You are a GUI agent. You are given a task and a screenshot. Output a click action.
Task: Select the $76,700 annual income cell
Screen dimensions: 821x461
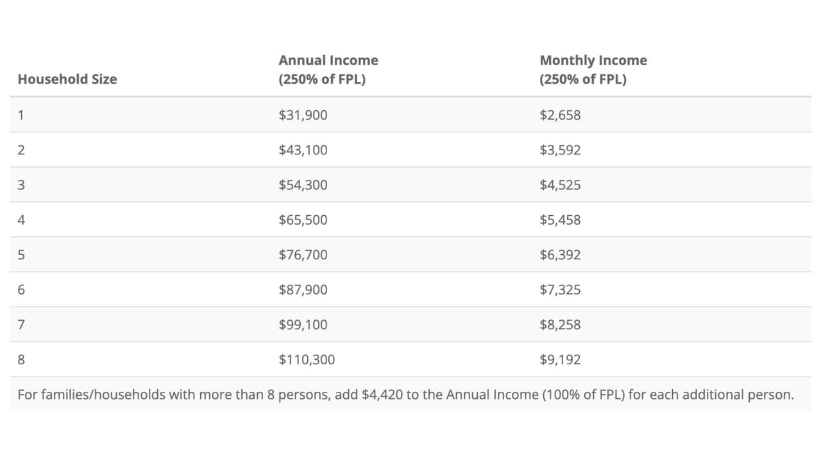pyautogui.click(x=303, y=255)
